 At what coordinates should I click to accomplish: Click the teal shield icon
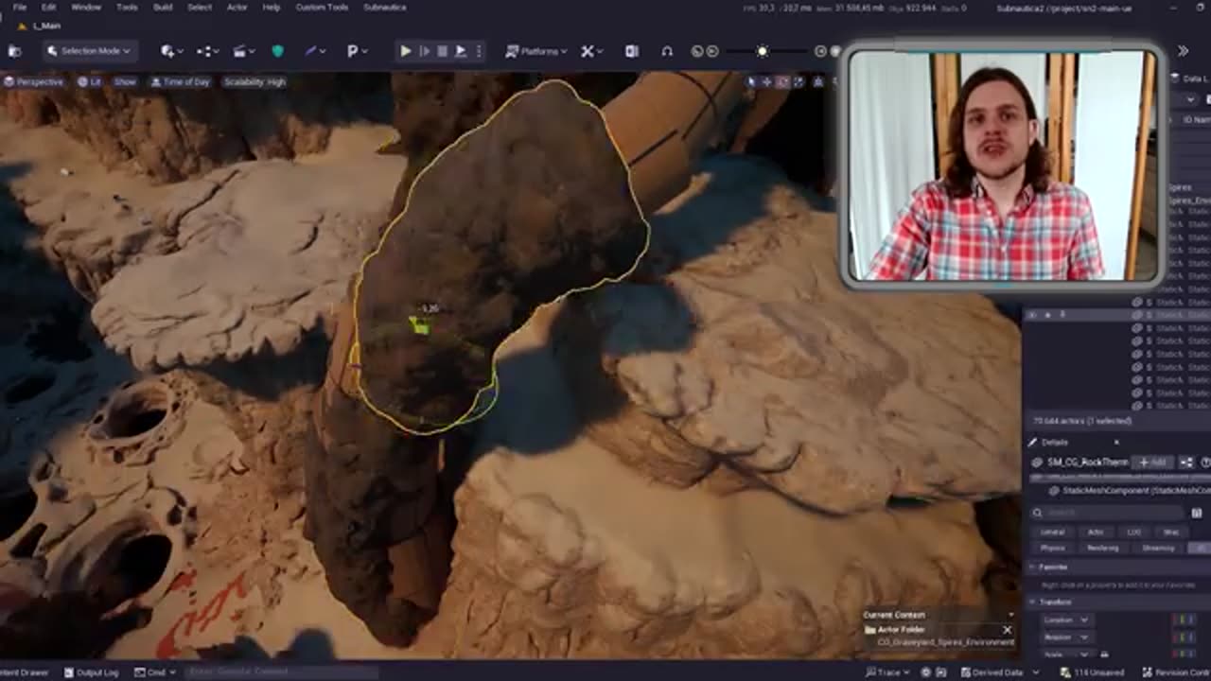tap(277, 51)
